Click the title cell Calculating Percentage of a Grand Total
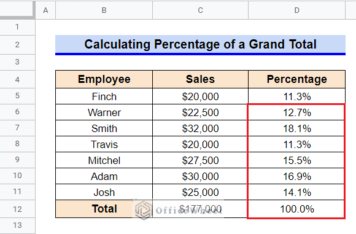The height and width of the screenshot is (234, 356). coord(200,45)
